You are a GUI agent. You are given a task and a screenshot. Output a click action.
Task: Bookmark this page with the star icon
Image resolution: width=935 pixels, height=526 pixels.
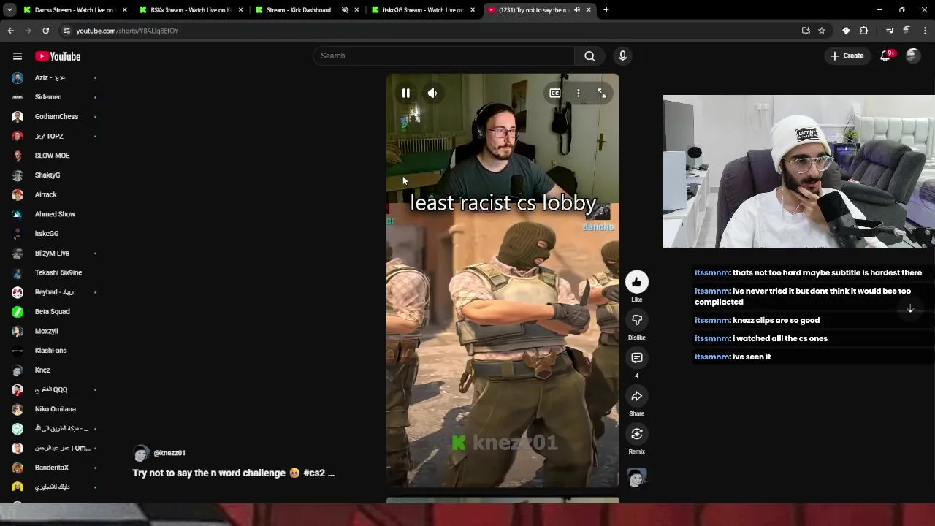click(822, 31)
